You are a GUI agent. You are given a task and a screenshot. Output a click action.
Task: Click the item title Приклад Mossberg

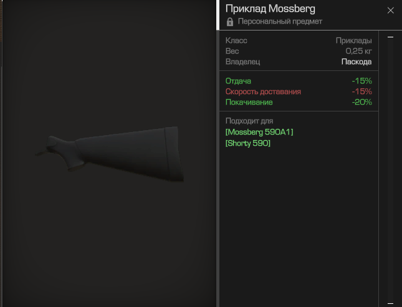point(270,9)
